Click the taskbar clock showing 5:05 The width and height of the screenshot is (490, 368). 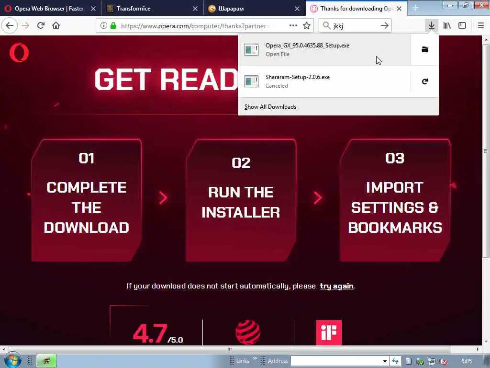tap(467, 361)
